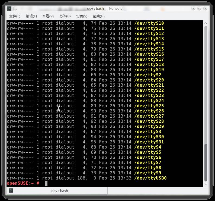Click the terminal icon on the bash tab

pyautogui.click(x=11, y=191)
